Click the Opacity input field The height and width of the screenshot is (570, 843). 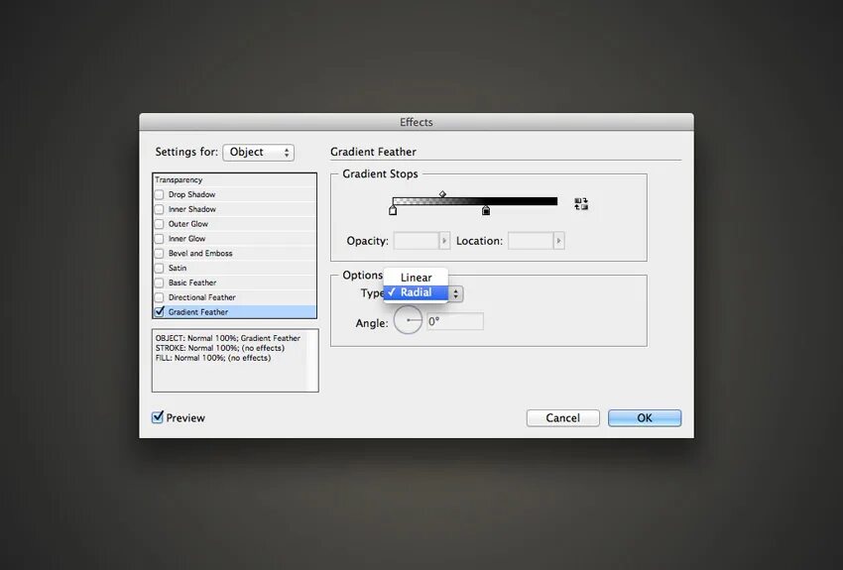tap(417, 241)
